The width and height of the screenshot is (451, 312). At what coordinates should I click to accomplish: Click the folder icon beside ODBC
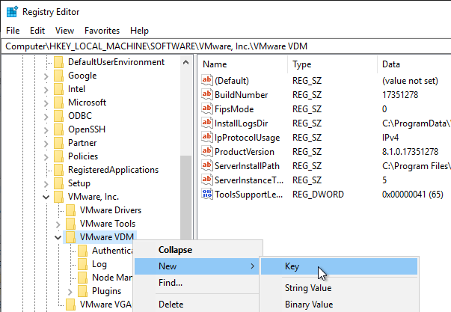point(58,116)
